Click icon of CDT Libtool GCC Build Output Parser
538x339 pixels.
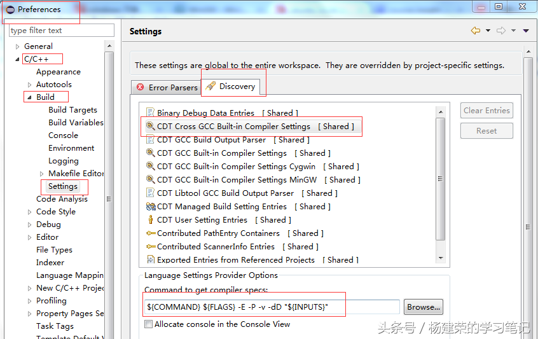click(x=150, y=193)
